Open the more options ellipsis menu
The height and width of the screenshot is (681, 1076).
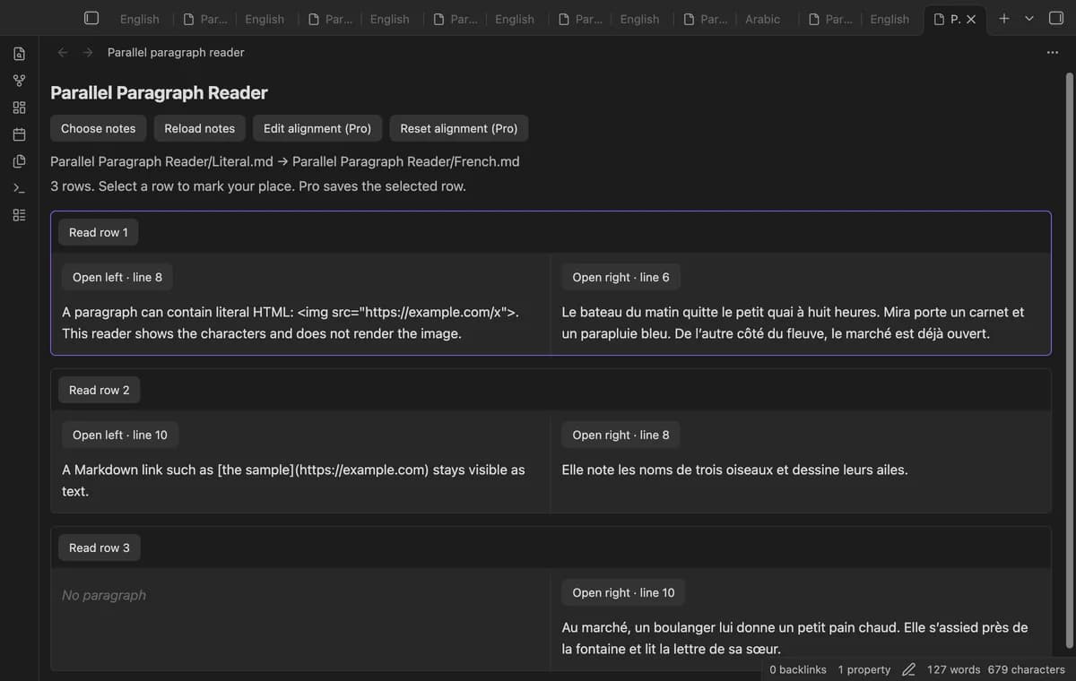[1052, 52]
